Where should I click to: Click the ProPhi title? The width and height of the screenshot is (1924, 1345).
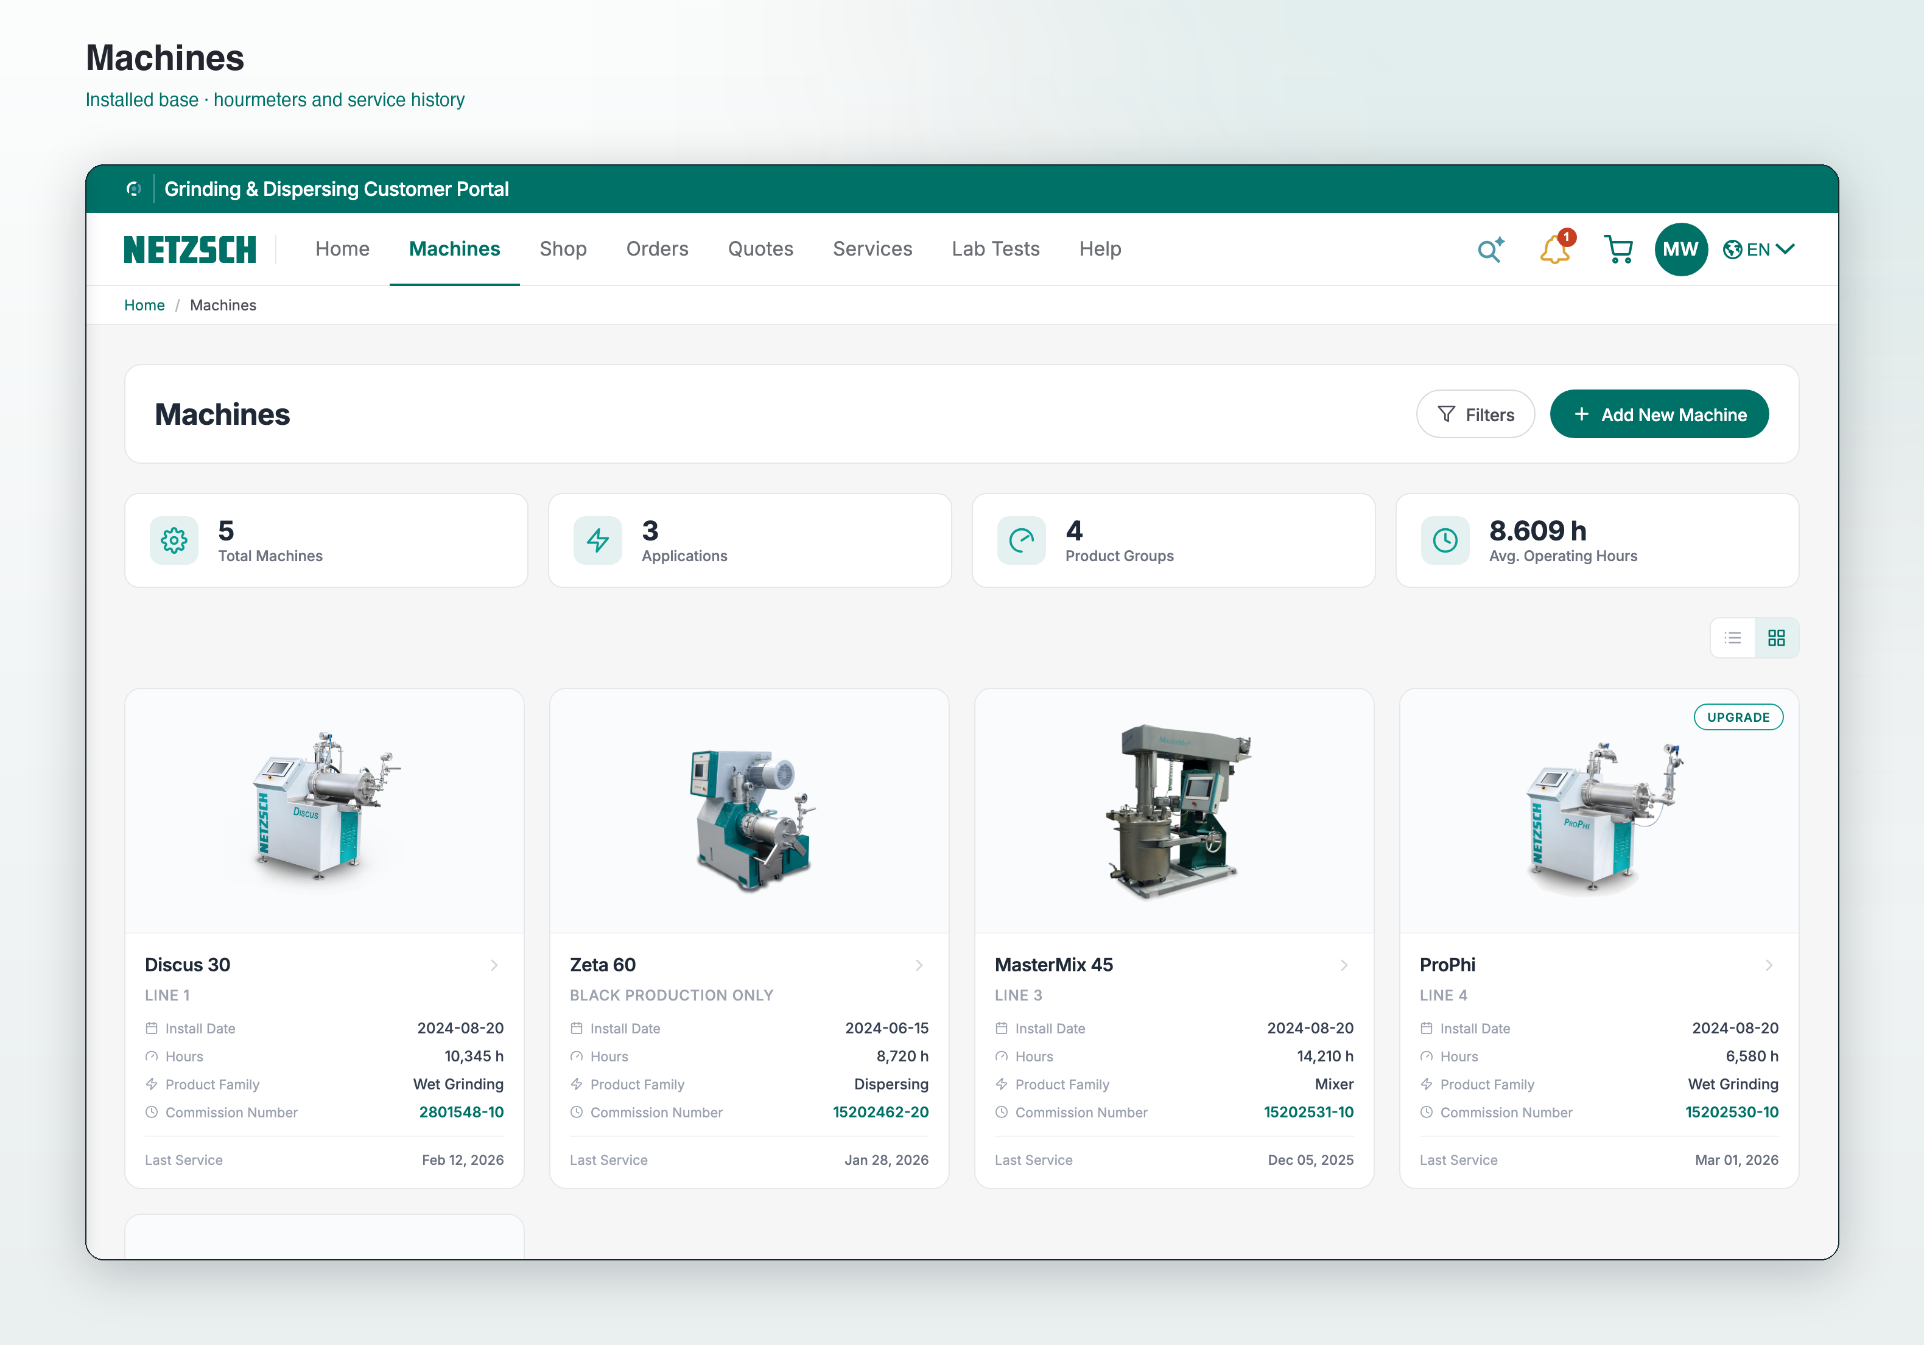pyautogui.click(x=1447, y=965)
